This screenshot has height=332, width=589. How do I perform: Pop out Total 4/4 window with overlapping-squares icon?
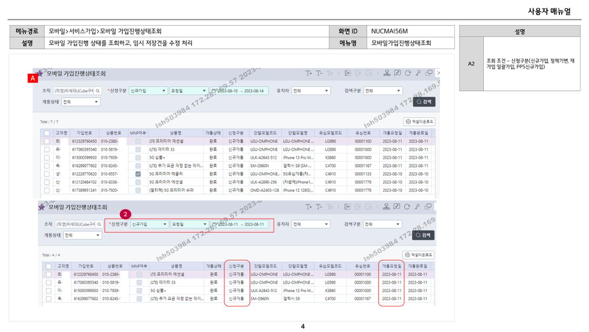pyautogui.click(x=428, y=207)
